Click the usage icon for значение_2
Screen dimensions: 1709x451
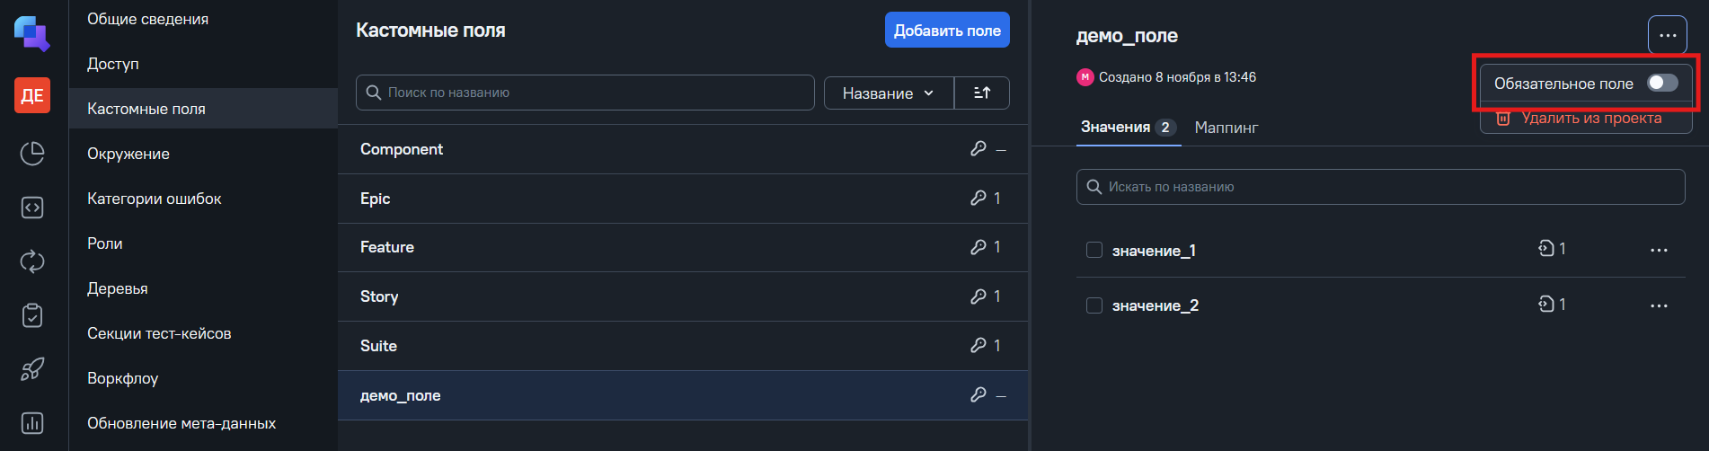(1546, 304)
